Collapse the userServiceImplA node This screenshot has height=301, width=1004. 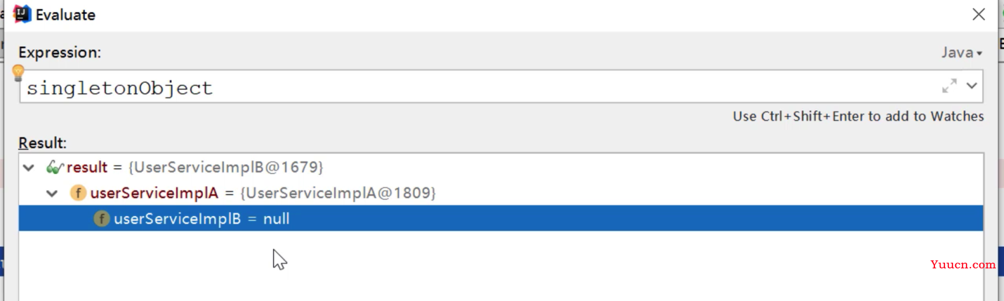pyautogui.click(x=52, y=193)
